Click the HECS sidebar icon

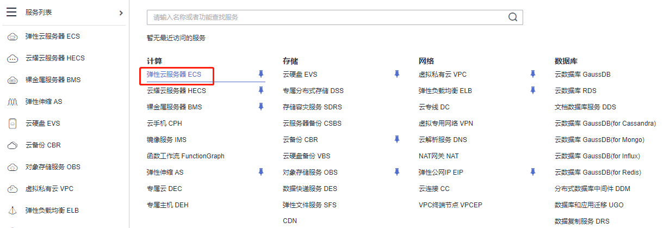(12, 58)
